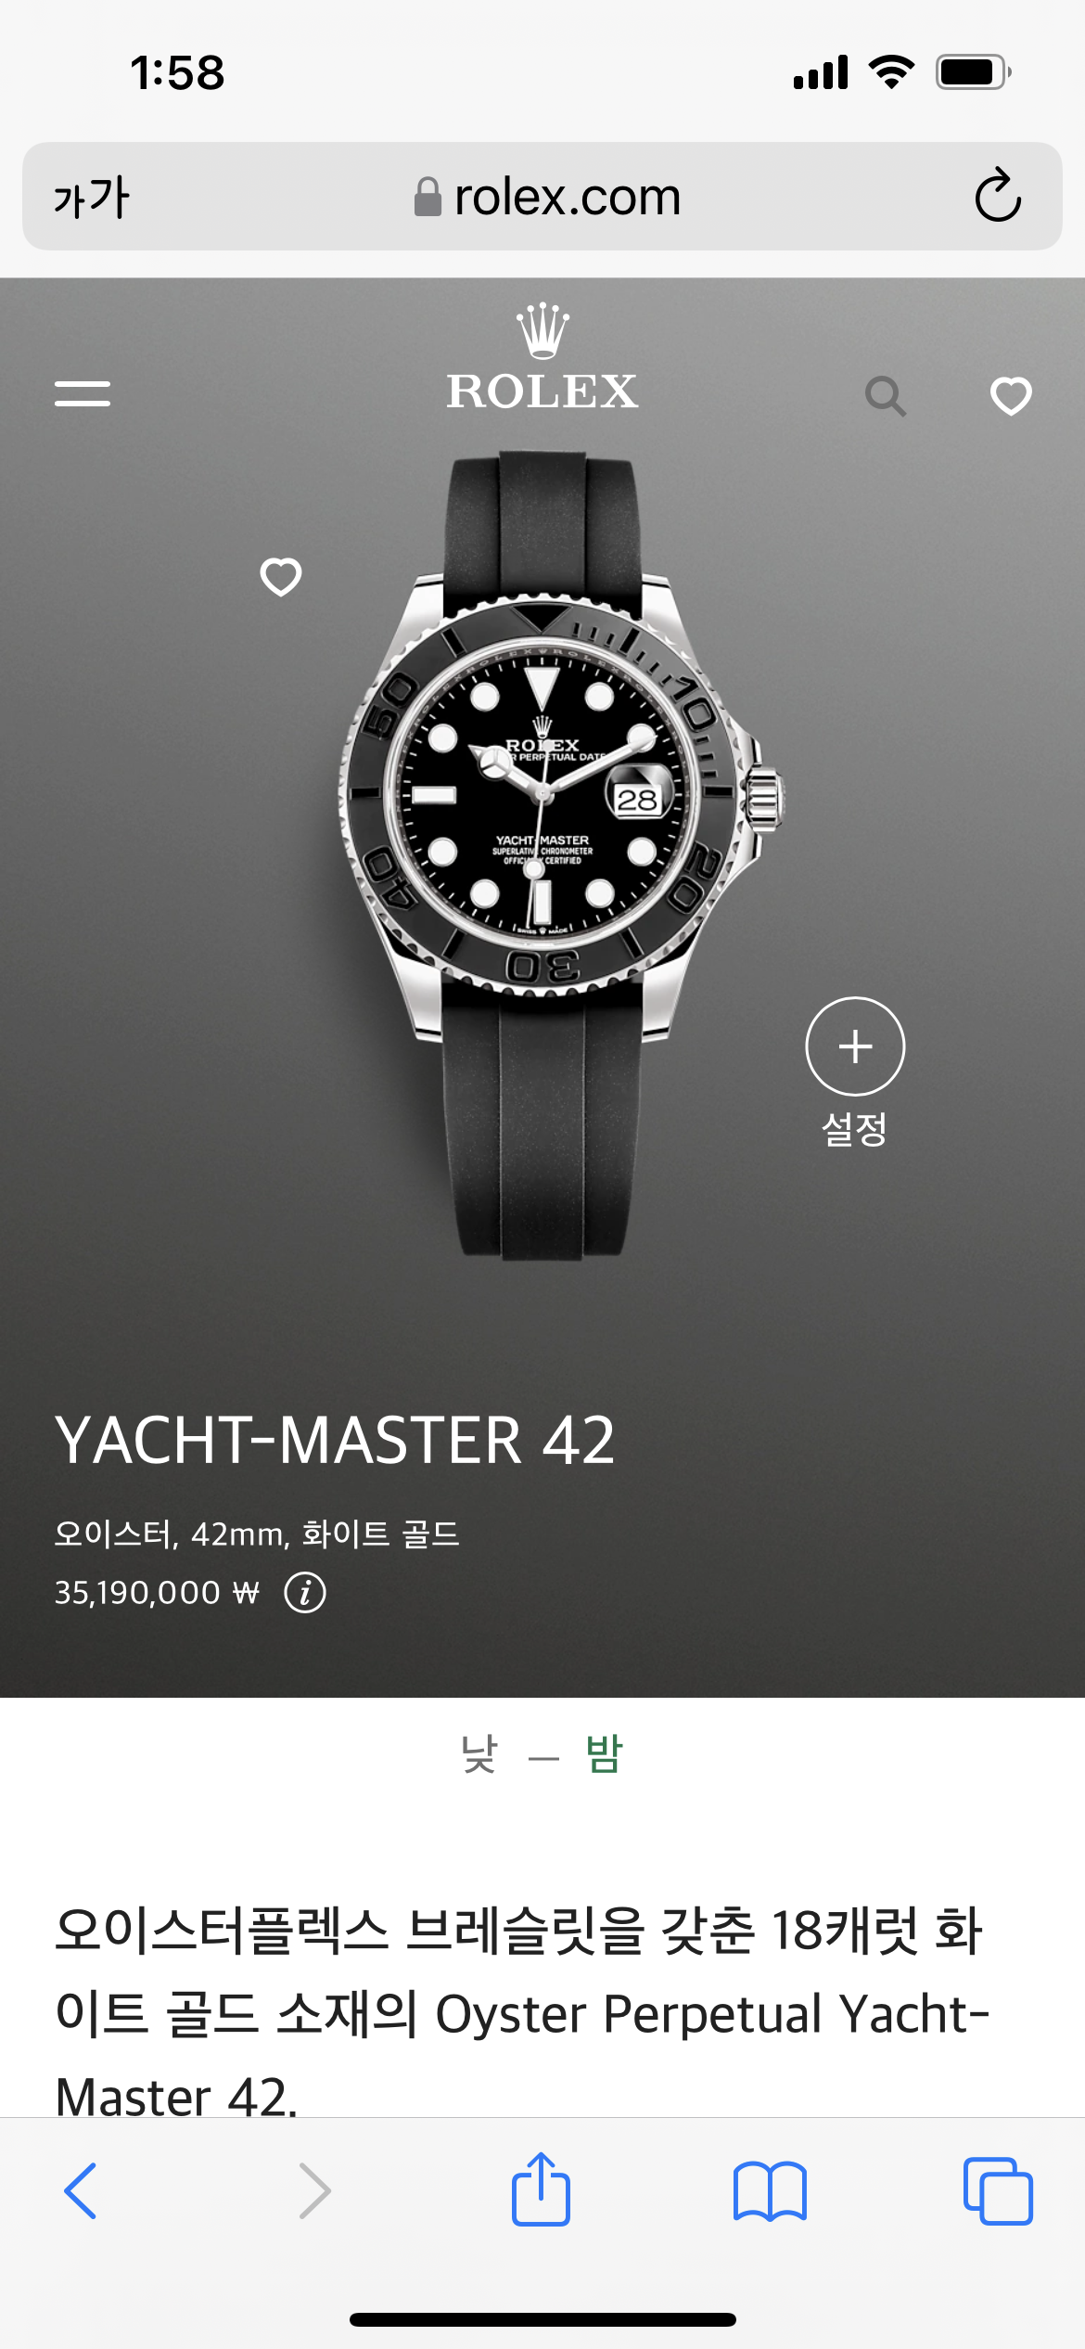
Task: Tap the YACHT-MASTER 42 title
Action: pos(335,1441)
